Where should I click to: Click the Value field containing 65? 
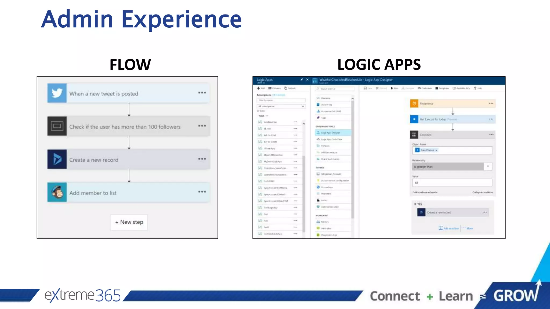pos(452,183)
